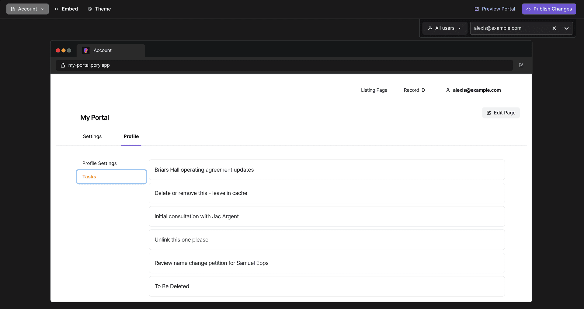
Task: Click the lock icon in address bar
Action: coord(63,65)
